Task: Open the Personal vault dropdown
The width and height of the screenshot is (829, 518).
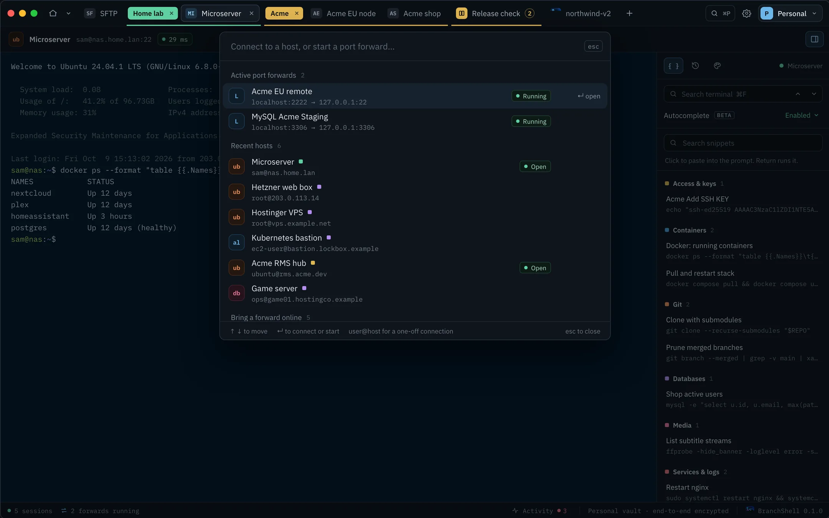Action: click(790, 13)
